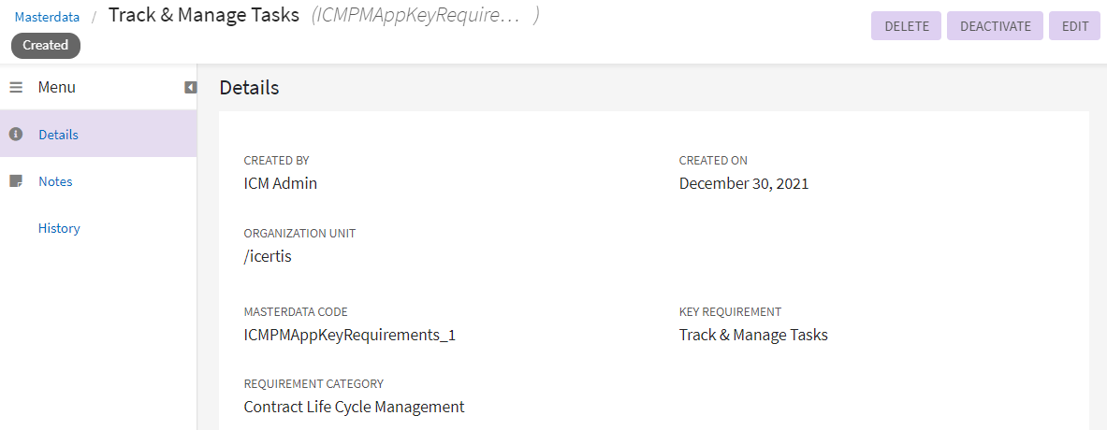Click the Created status badge
Screen dimensions: 1107x430
coord(46,45)
